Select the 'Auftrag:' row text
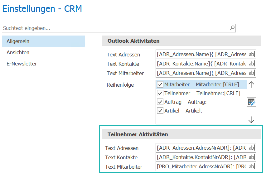 [197, 102]
